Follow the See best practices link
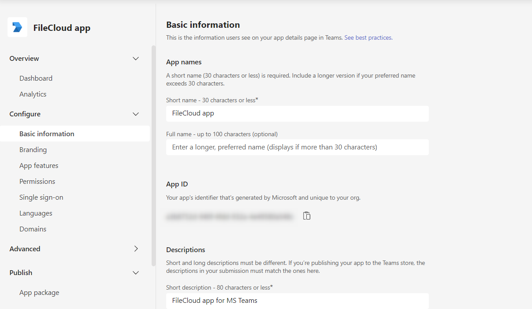The height and width of the screenshot is (309, 532). pos(368,38)
